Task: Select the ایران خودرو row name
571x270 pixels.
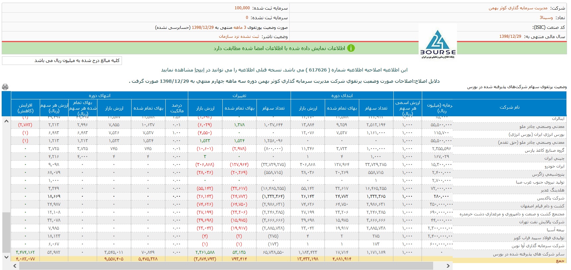Action: click(x=554, y=166)
